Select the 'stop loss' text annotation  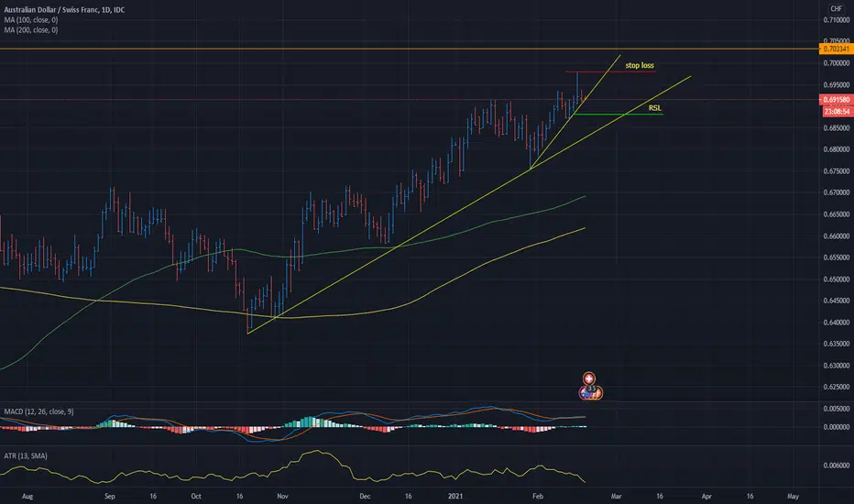640,65
